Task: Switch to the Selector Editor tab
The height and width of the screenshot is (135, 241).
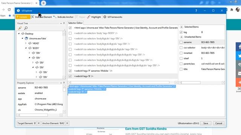Action: [75, 23]
